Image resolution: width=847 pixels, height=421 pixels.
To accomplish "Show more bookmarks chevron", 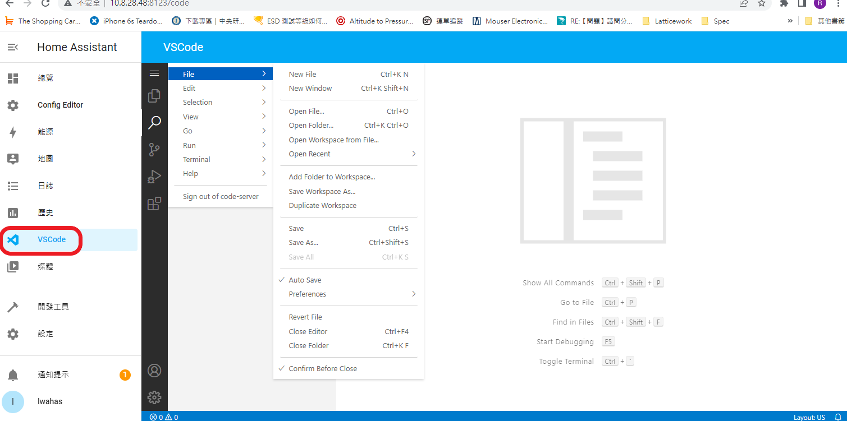I will pos(790,21).
